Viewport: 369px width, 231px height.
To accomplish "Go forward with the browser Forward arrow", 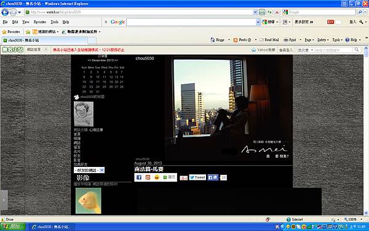I will [13, 12].
